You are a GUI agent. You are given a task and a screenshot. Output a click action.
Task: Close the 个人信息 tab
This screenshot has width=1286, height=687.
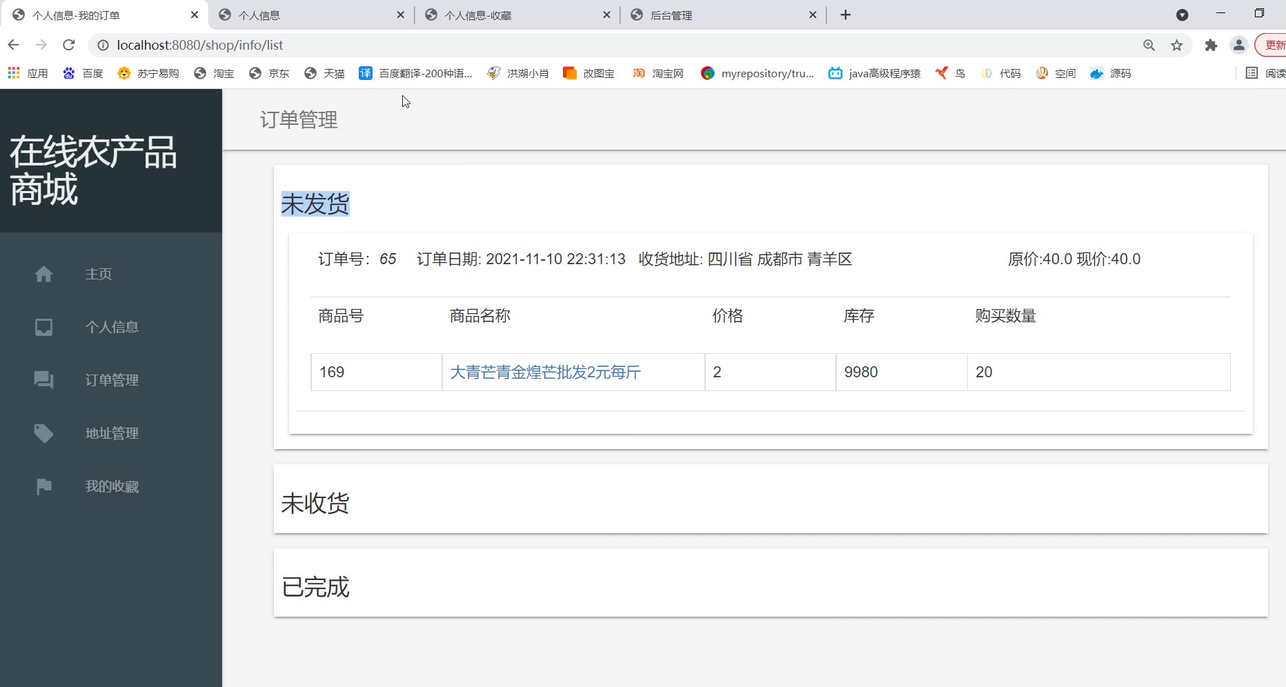[401, 14]
